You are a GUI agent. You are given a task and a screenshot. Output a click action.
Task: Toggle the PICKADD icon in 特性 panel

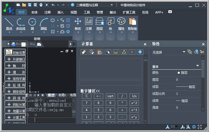tap(190, 52)
